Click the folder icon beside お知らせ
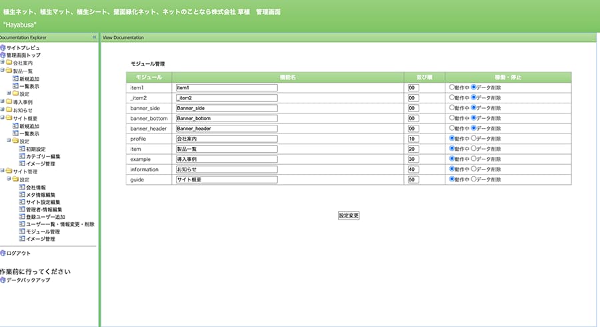The height and width of the screenshot is (327, 600). pyautogui.click(x=9, y=109)
